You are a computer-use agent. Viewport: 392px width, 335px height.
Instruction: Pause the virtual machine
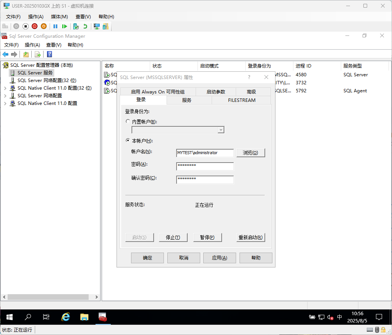pos(55,26)
